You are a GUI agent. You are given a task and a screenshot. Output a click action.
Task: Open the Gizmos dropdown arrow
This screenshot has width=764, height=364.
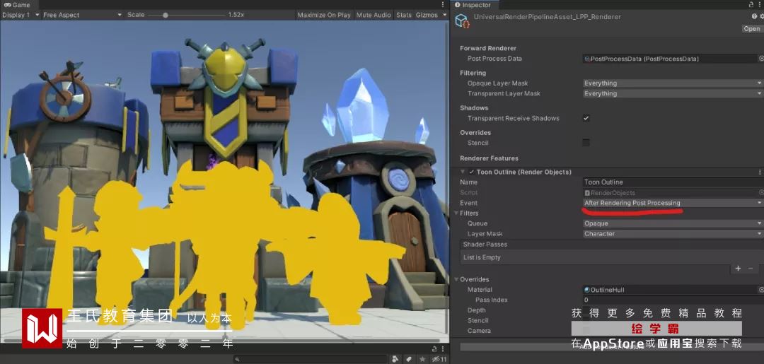tap(444, 15)
